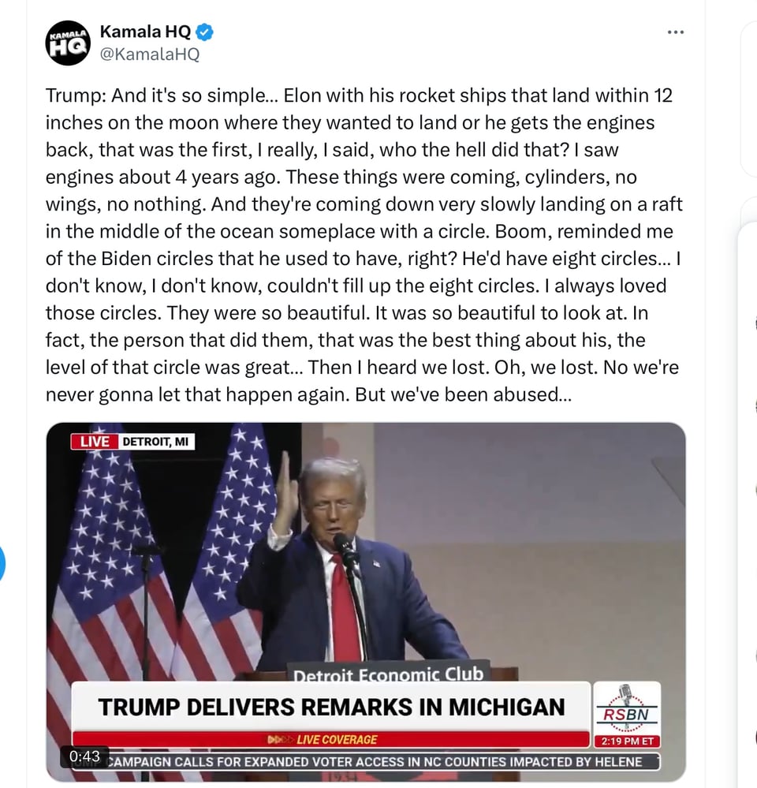Screen dimensions: 757x788
Task: Click the blue circle button on the left edge
Action: [x=2, y=566]
